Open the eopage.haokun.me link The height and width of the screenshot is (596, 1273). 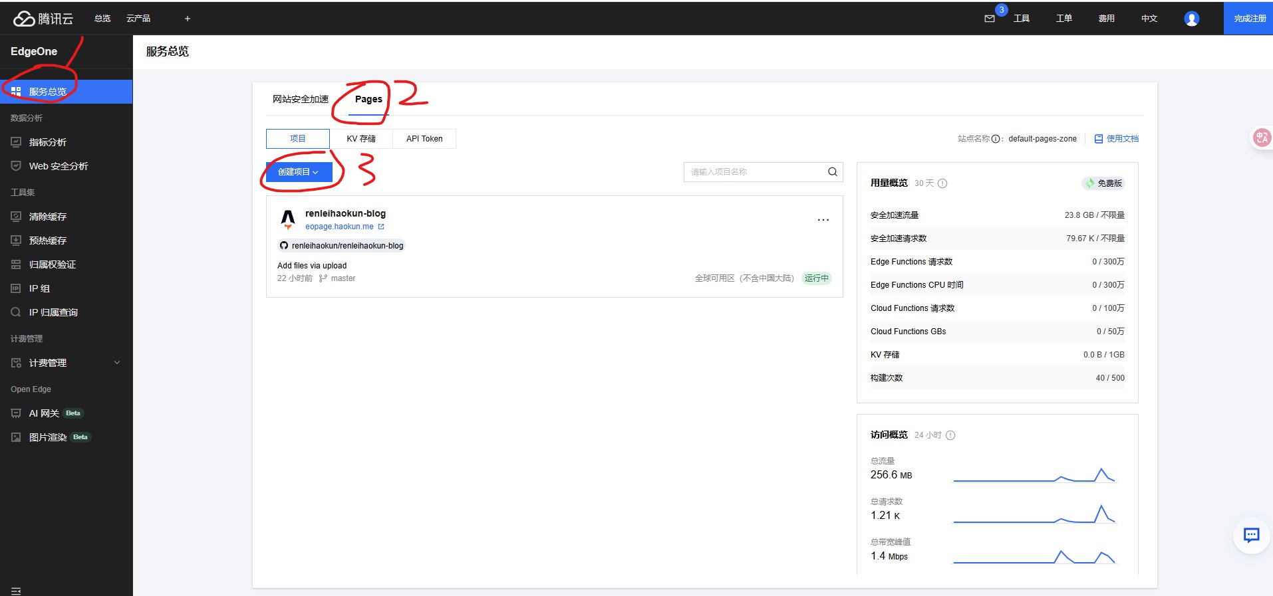pyautogui.click(x=340, y=227)
